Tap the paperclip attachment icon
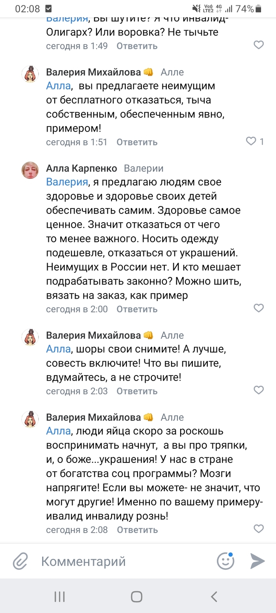The width and height of the screenshot is (276, 613). coord(20,561)
